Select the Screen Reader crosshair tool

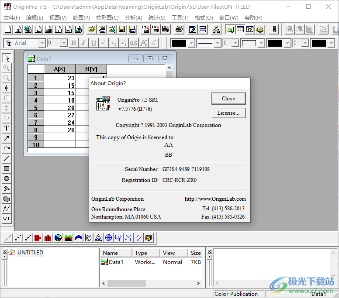pos(7,88)
